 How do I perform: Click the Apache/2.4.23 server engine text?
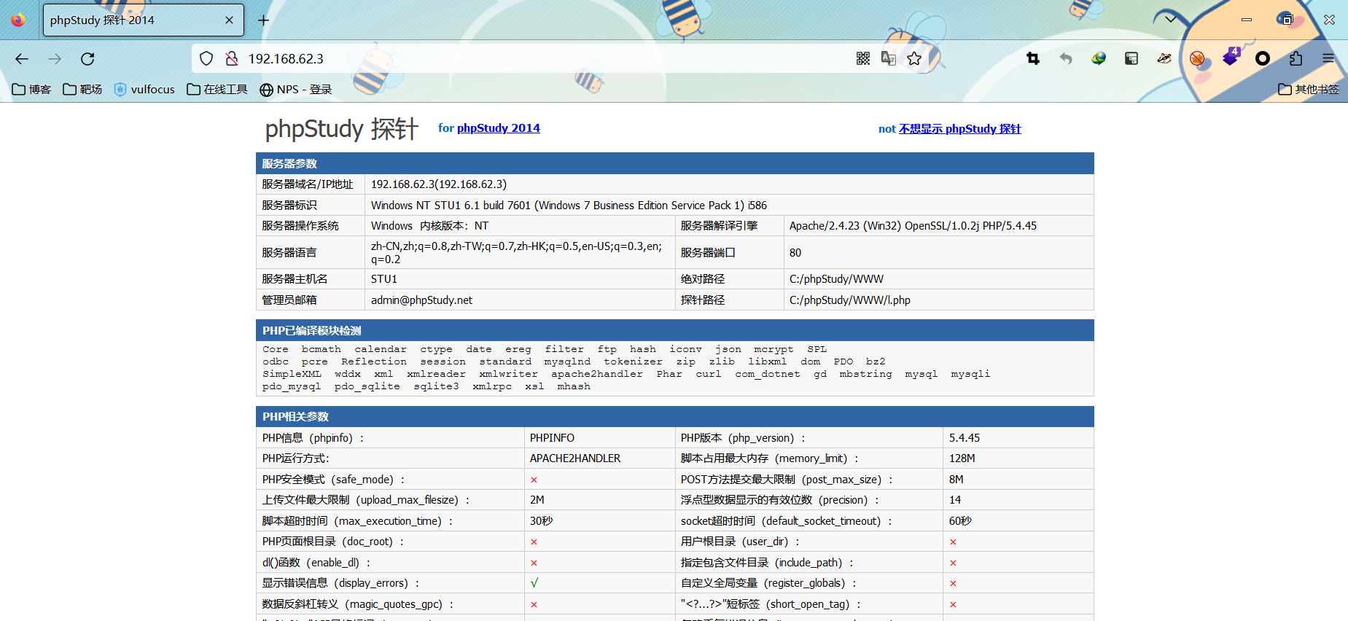pyautogui.click(x=913, y=226)
